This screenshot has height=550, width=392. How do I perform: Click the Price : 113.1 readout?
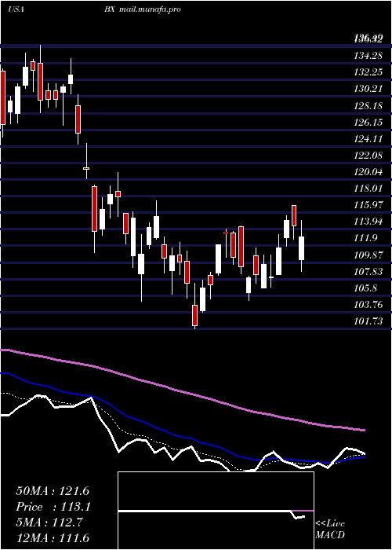[53, 507]
